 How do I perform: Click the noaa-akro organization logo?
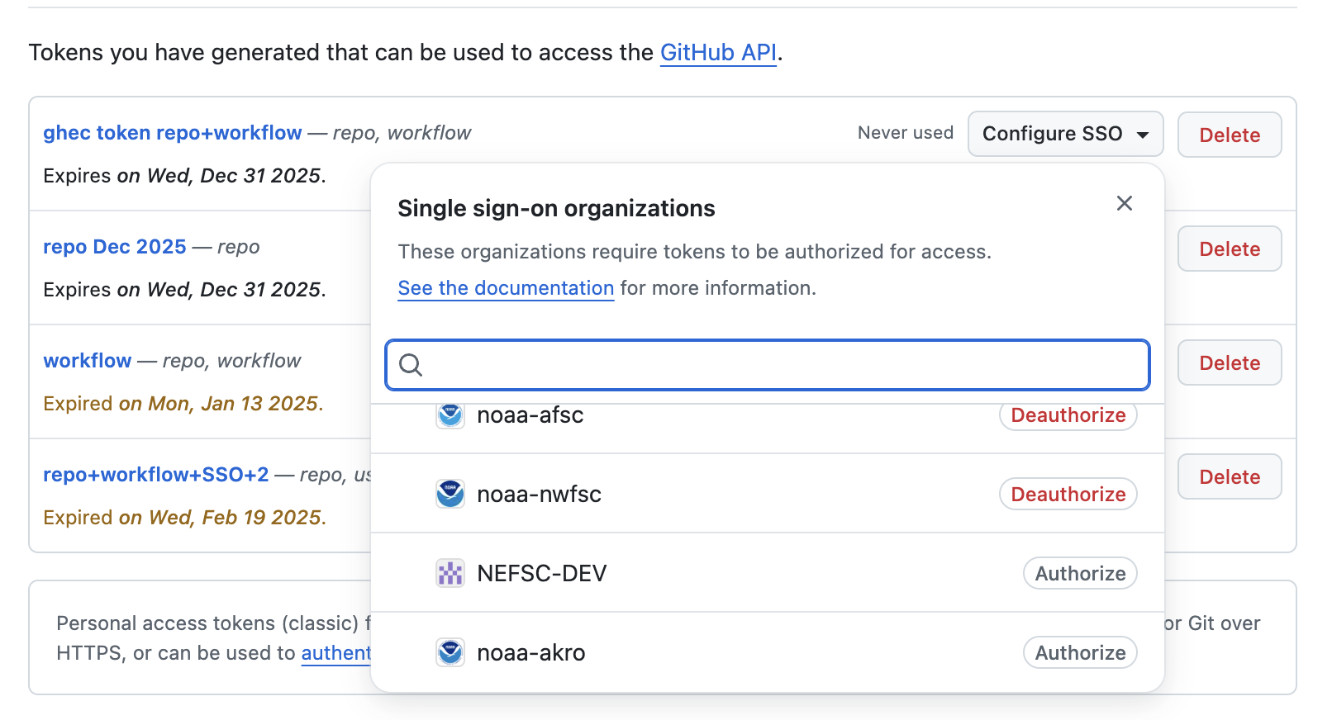click(x=450, y=652)
